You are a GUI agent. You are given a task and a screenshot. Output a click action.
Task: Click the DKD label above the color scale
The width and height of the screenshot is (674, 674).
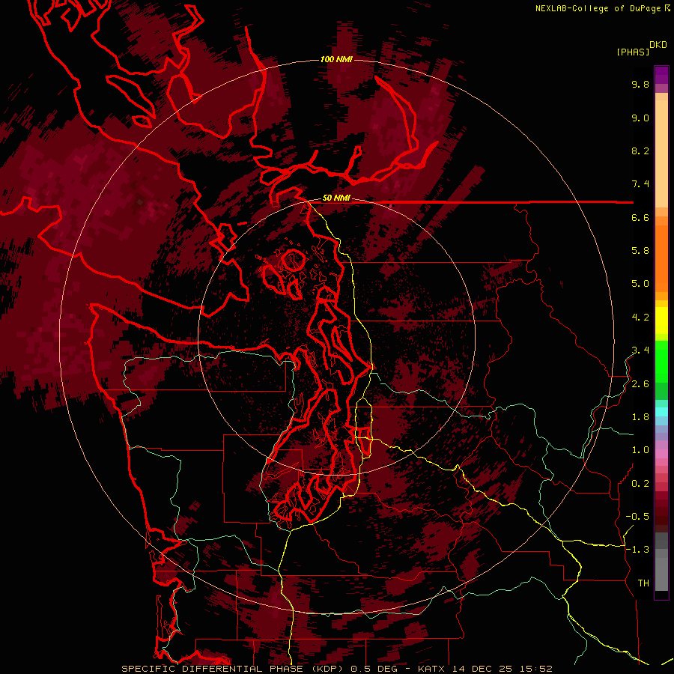click(x=658, y=44)
